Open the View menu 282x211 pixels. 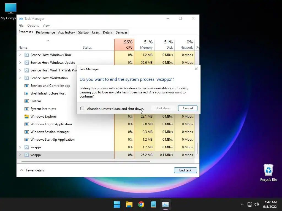[x=46, y=26]
